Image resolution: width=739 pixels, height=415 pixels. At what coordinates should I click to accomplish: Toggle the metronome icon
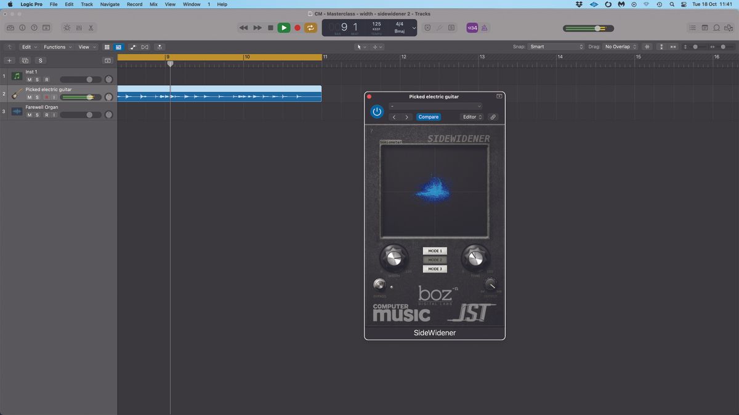click(x=484, y=27)
